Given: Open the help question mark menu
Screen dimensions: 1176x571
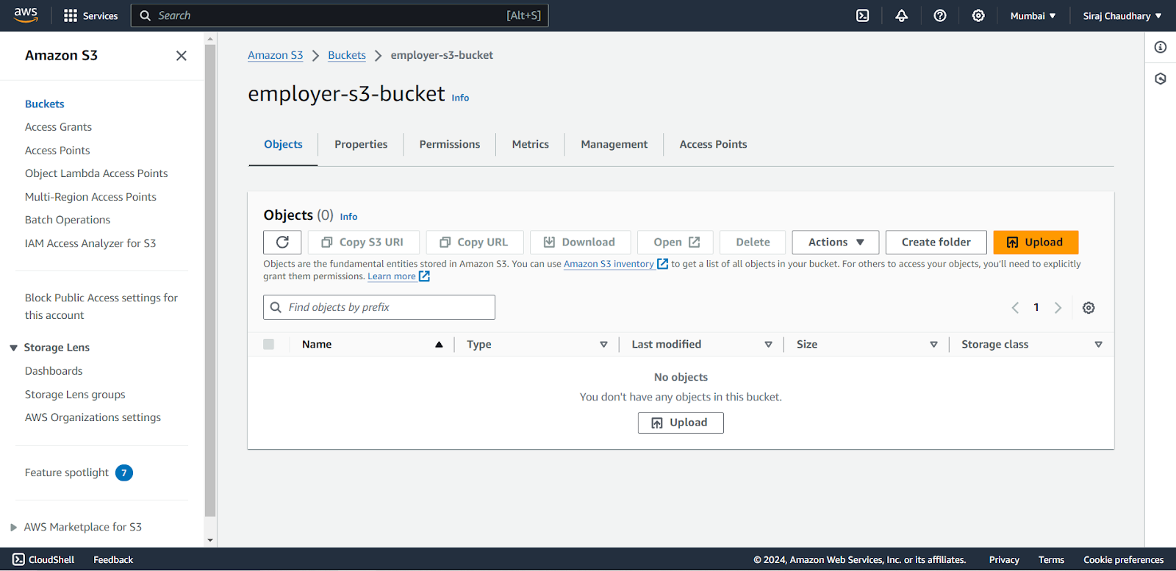Looking at the screenshot, I should pos(940,15).
